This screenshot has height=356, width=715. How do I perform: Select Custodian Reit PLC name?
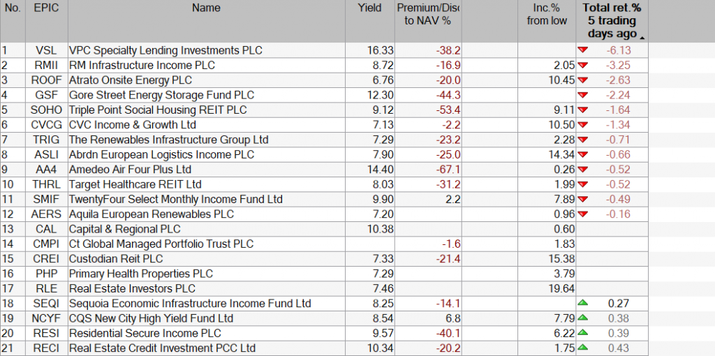[x=116, y=259]
